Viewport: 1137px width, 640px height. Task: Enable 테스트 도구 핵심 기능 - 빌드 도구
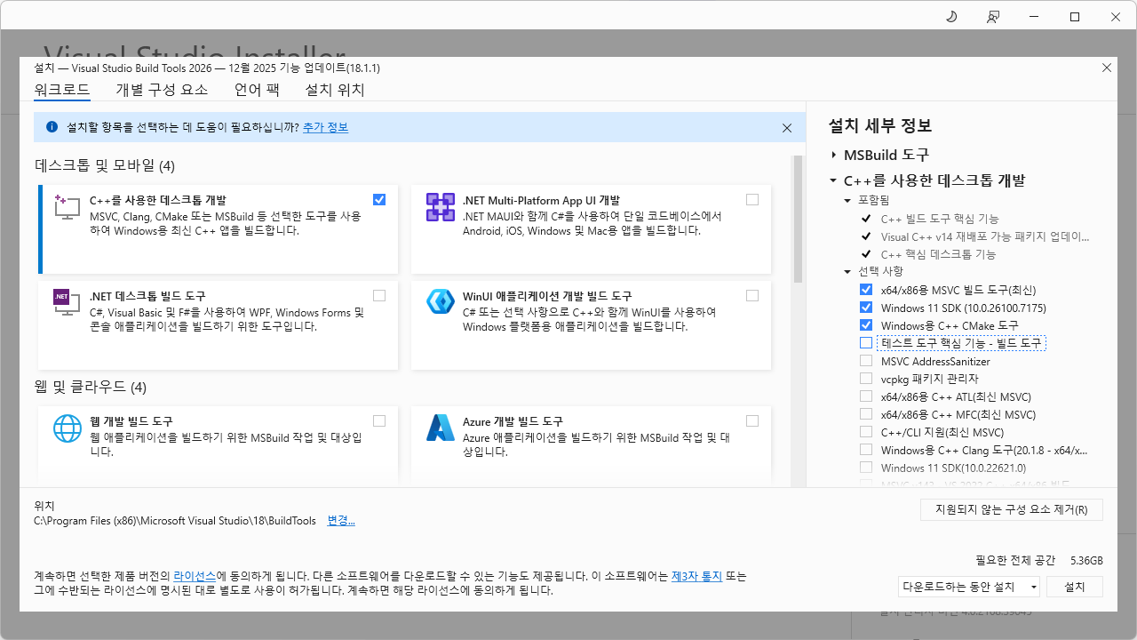point(866,343)
